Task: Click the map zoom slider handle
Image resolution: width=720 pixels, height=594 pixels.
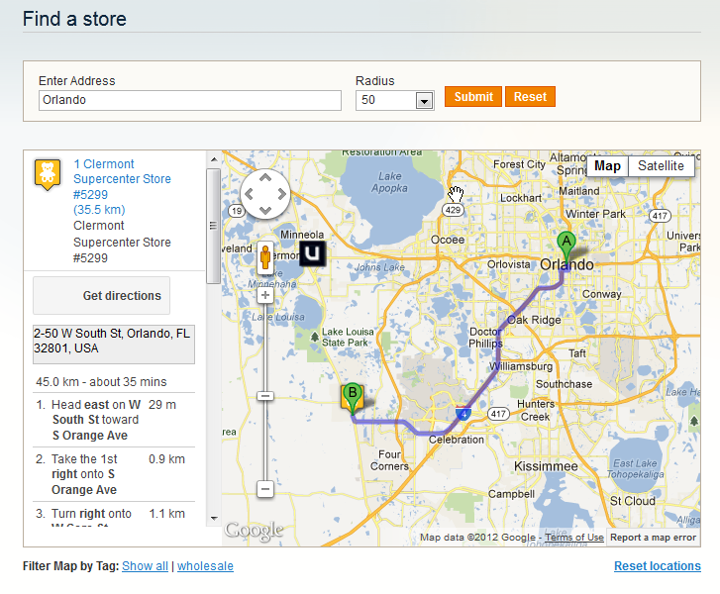Action: 265,396
